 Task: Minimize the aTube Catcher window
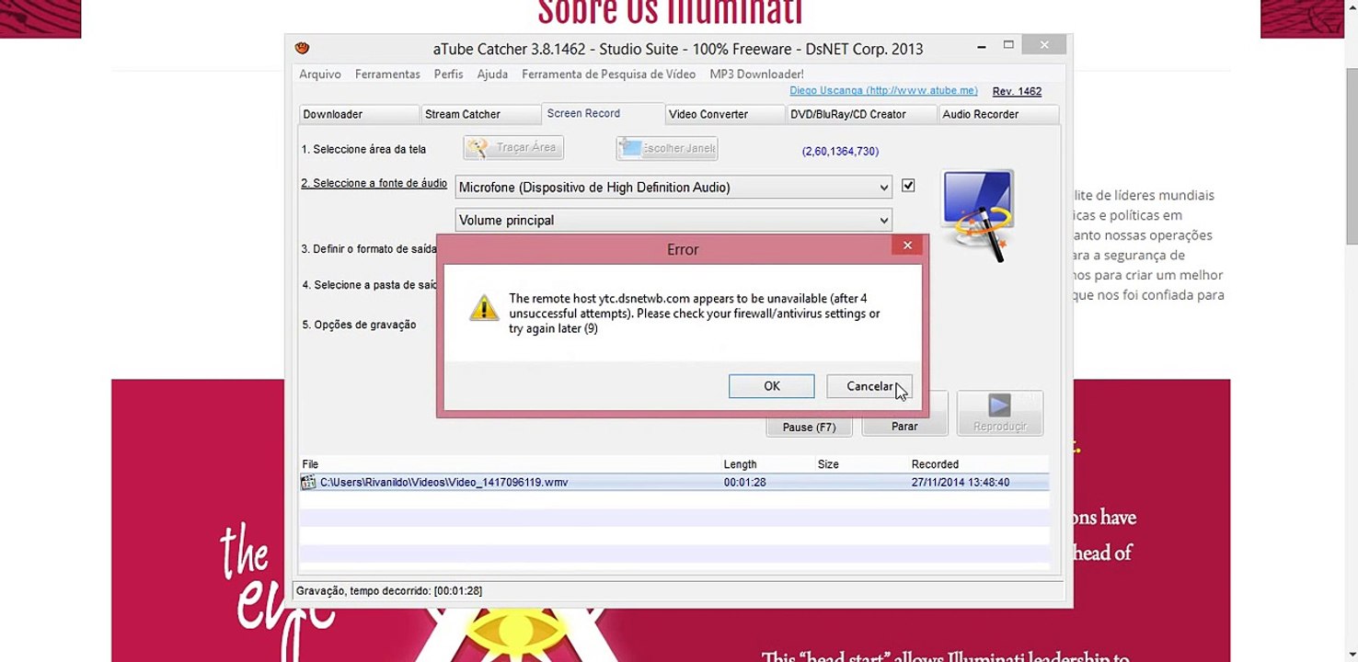pyautogui.click(x=983, y=45)
